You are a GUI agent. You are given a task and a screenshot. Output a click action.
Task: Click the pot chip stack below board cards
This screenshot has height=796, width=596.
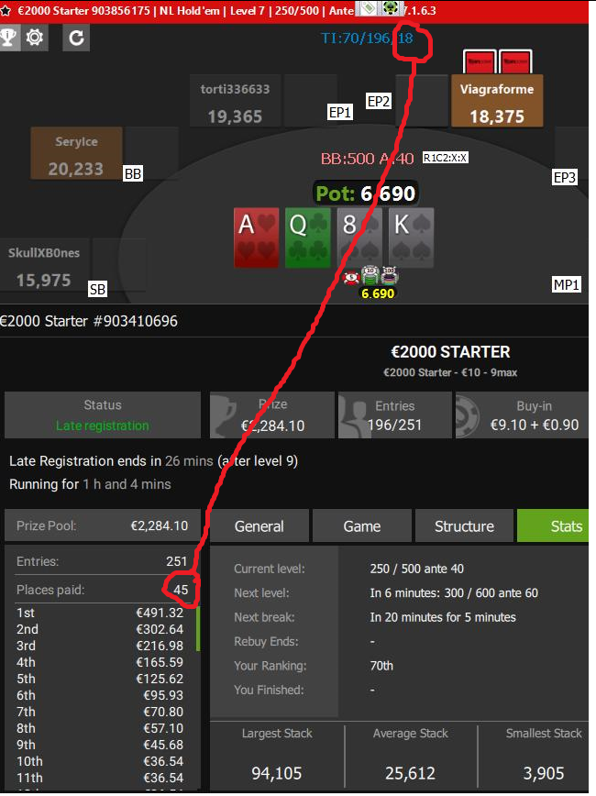[371, 276]
